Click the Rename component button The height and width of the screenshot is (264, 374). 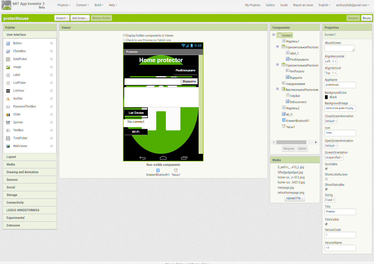click(x=289, y=149)
